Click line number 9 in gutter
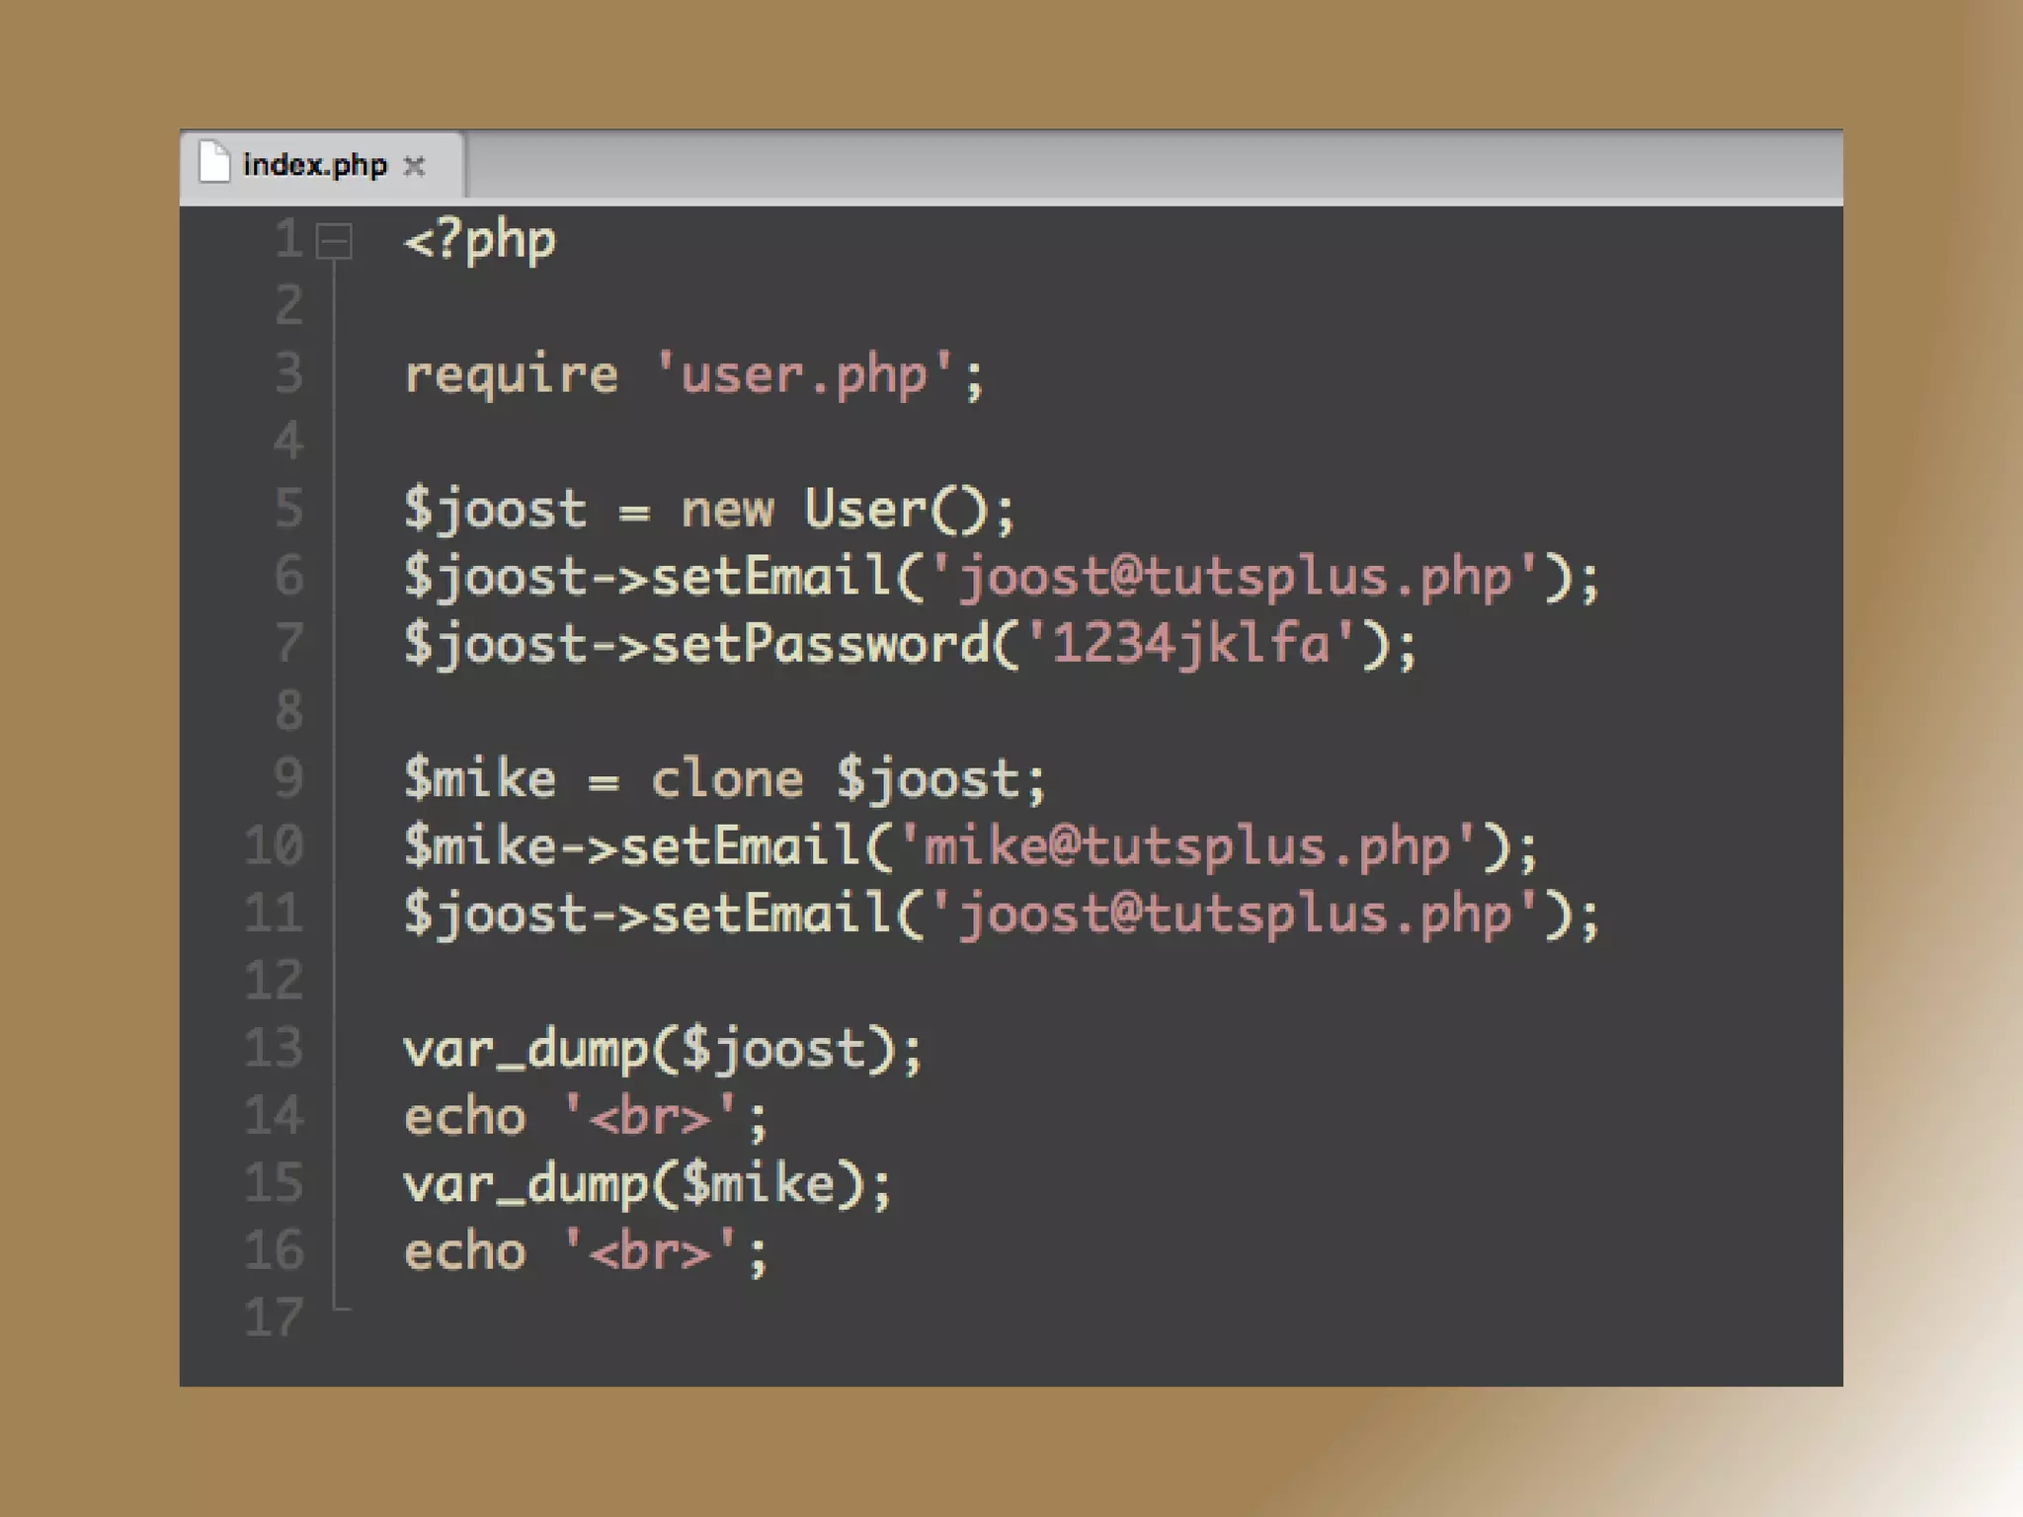This screenshot has width=2023, height=1517. point(287,778)
